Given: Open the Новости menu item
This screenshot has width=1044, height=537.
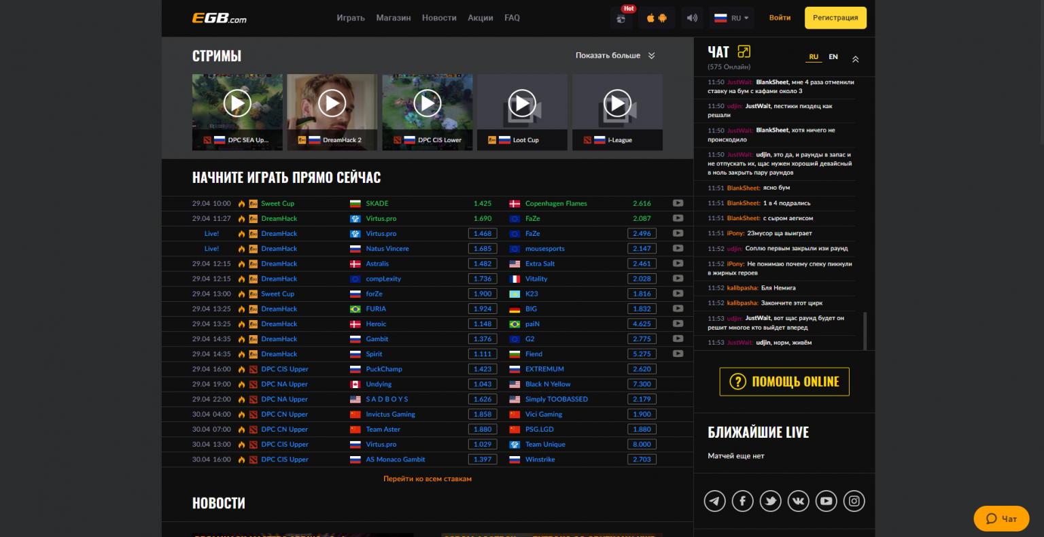Looking at the screenshot, I should pyautogui.click(x=439, y=18).
